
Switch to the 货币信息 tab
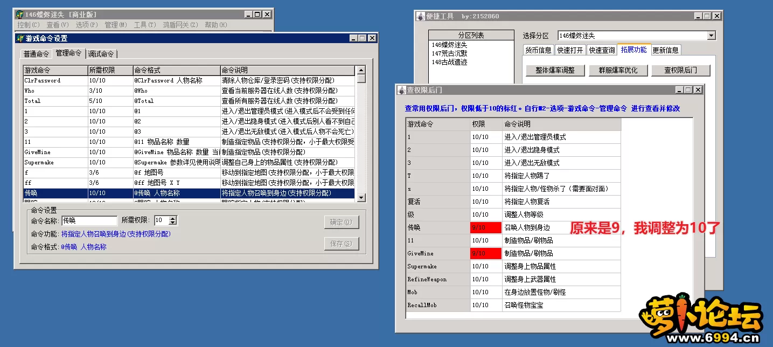pos(539,50)
